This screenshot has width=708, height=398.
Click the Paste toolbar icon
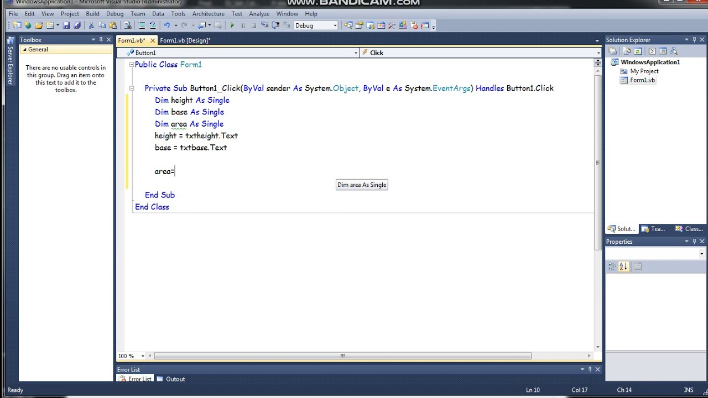point(113,25)
